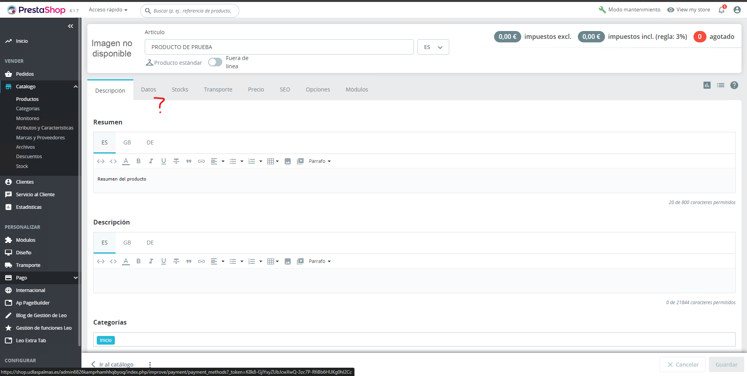Switch to the Datos tab

(149, 89)
